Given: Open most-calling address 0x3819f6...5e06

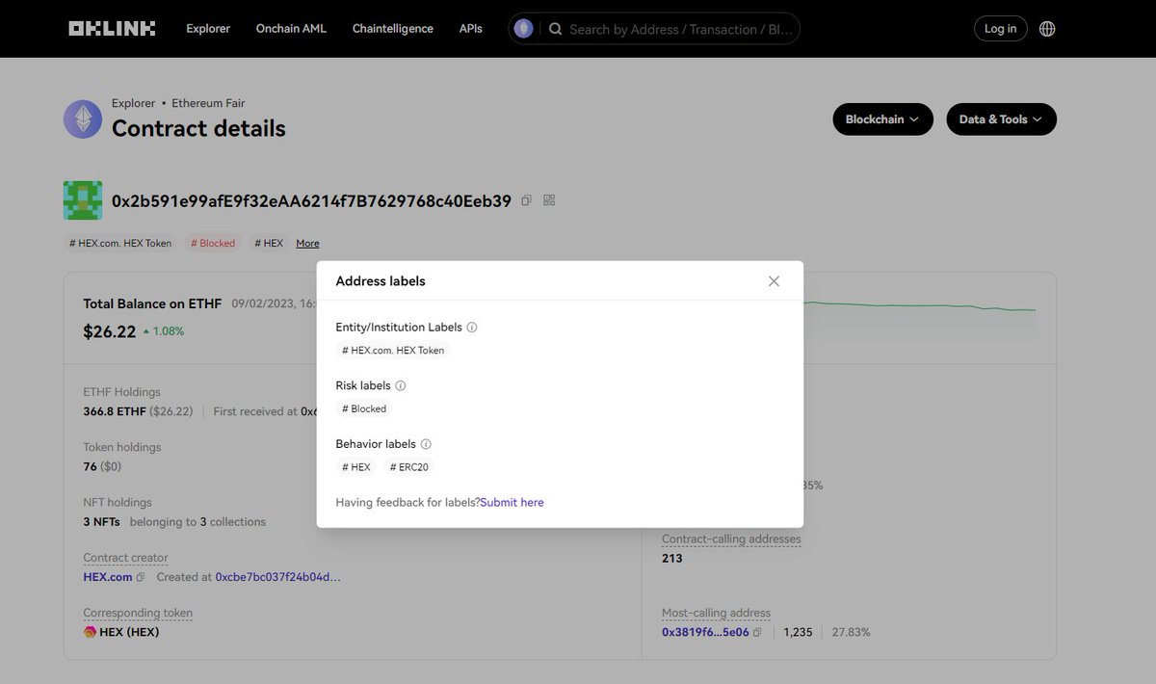Looking at the screenshot, I should click(705, 632).
